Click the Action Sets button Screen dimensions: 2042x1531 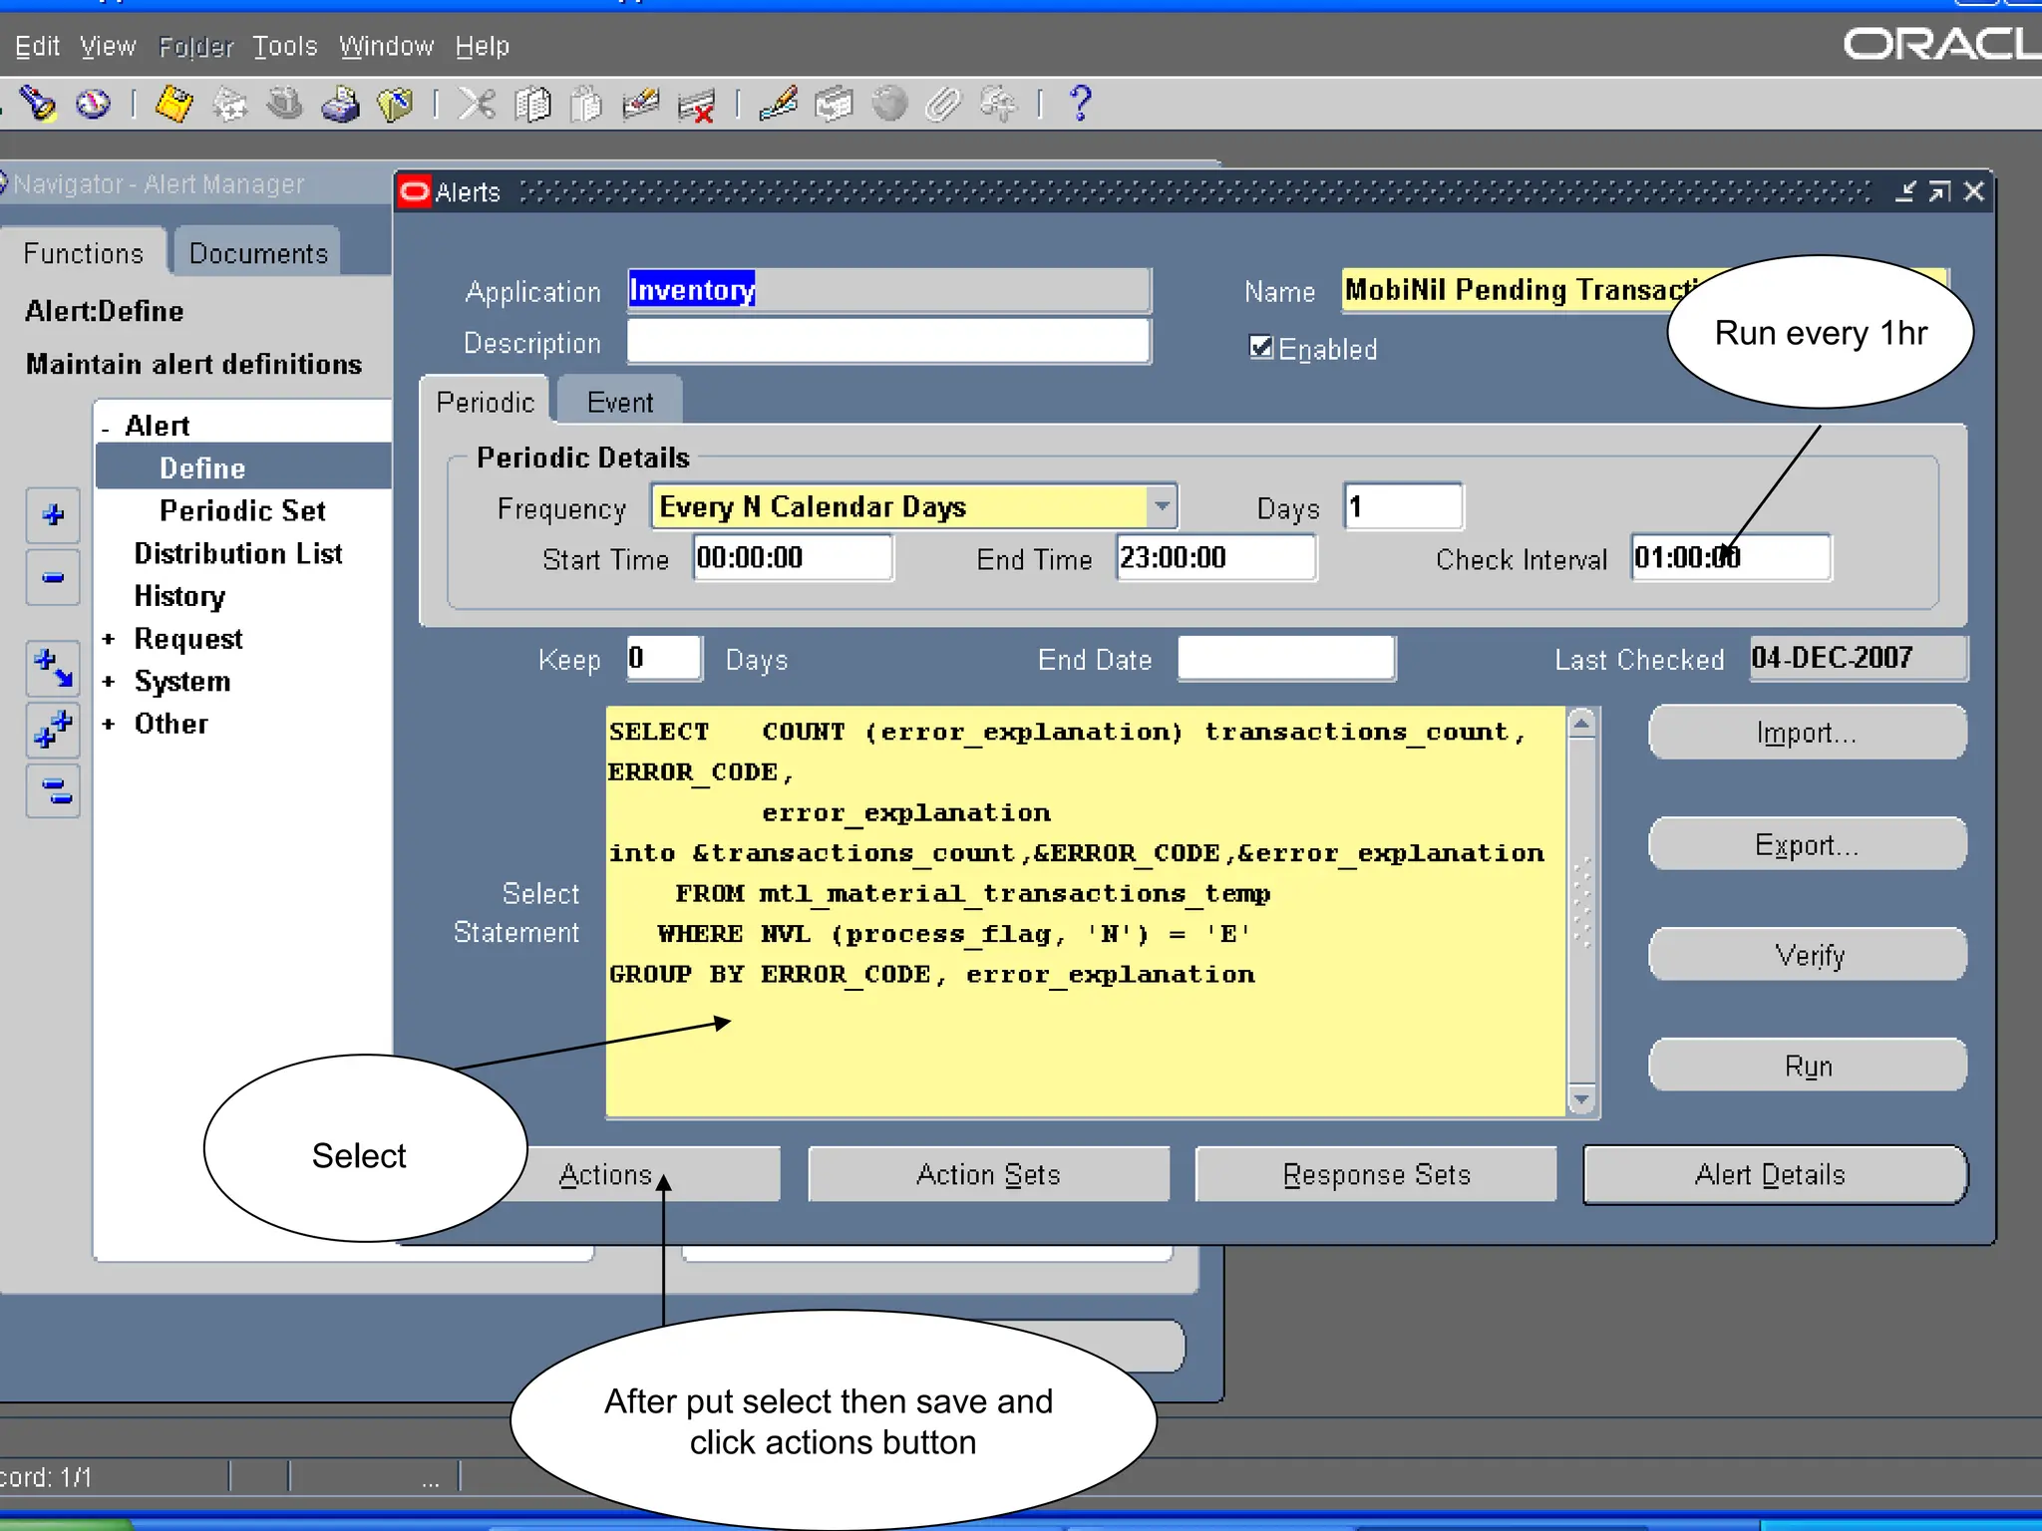(988, 1174)
